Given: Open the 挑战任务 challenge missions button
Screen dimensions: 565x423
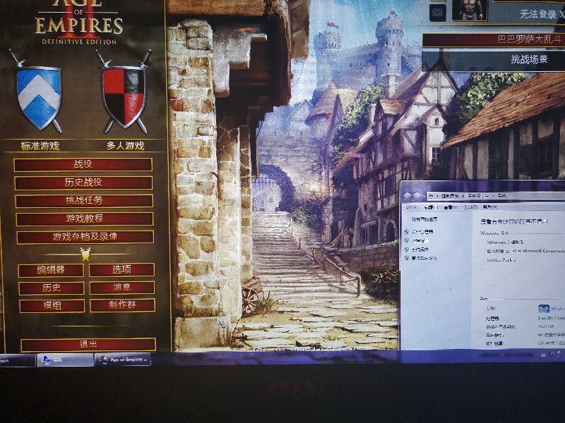Looking at the screenshot, I should point(84,201).
